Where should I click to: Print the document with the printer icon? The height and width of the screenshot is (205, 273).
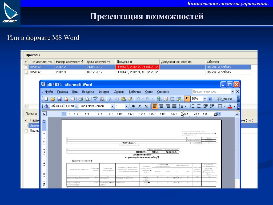point(81,99)
